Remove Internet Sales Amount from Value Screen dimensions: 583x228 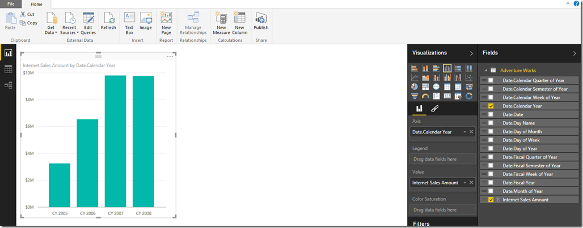coord(471,183)
